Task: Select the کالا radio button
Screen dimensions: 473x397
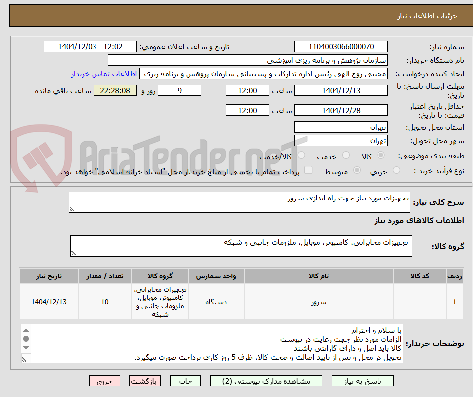Action: coord(381,155)
